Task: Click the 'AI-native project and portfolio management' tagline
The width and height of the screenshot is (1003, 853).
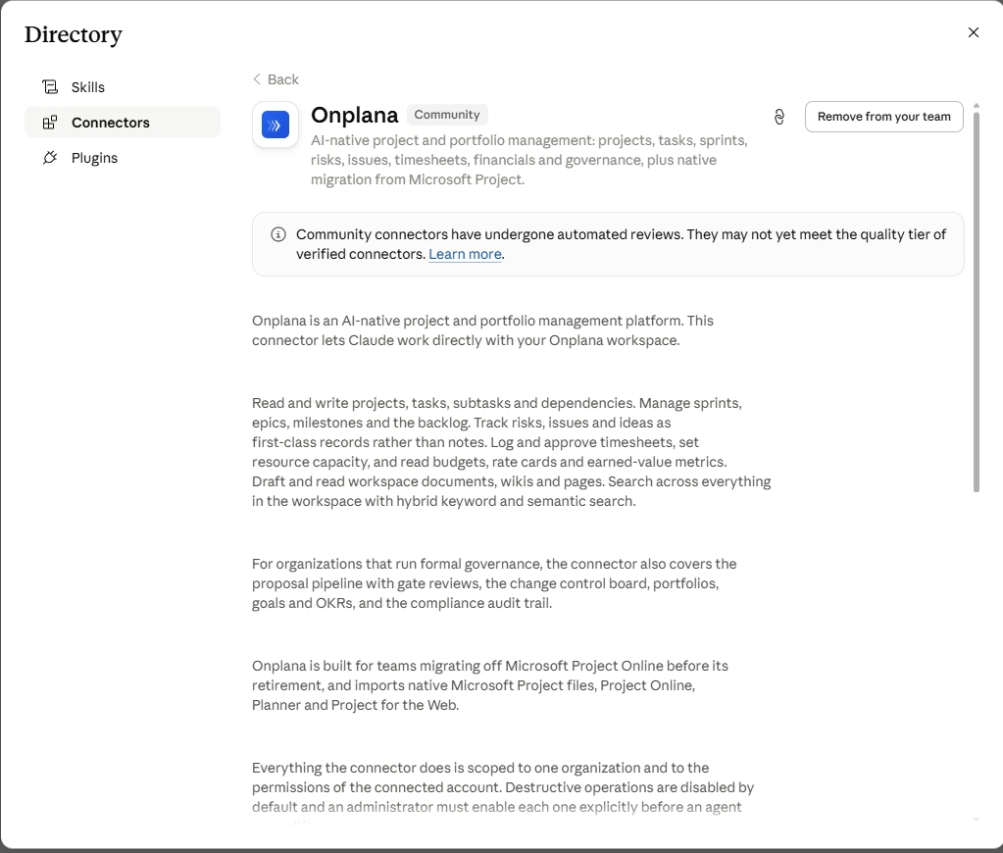Action: click(529, 160)
